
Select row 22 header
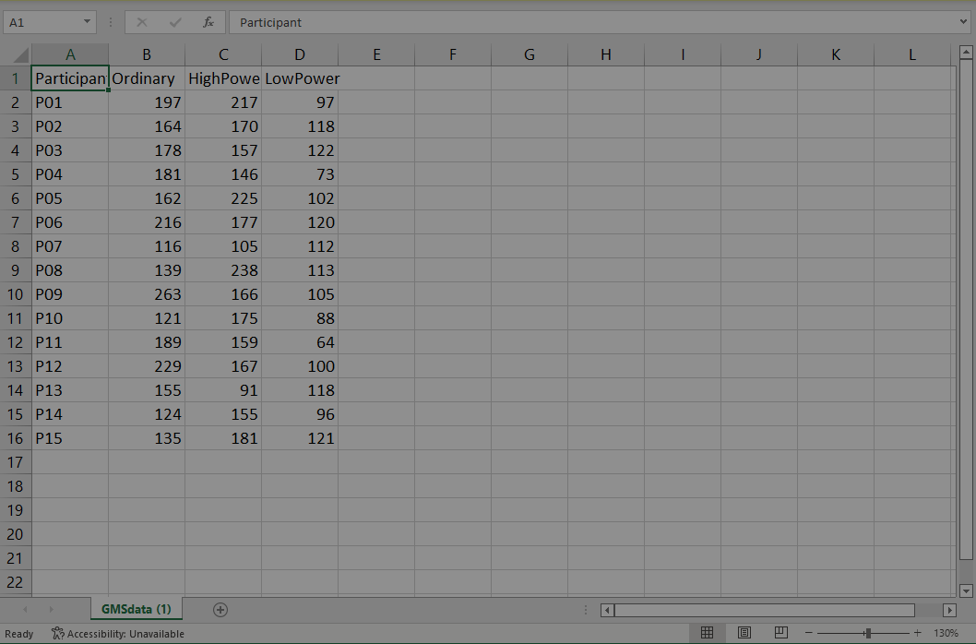pos(16,582)
